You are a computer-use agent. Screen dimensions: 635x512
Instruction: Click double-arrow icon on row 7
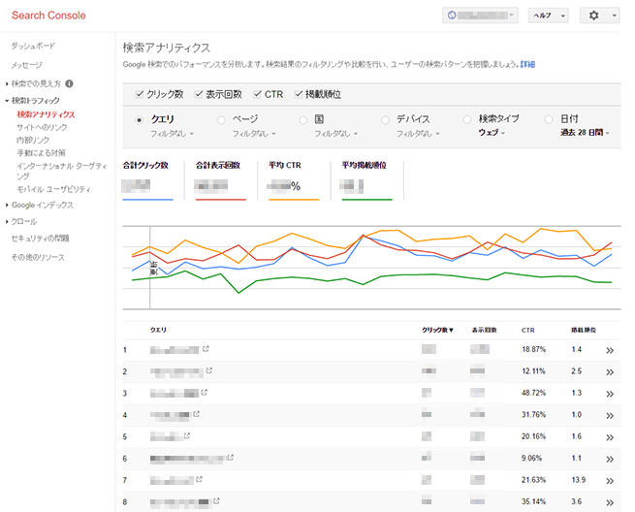[611, 479]
